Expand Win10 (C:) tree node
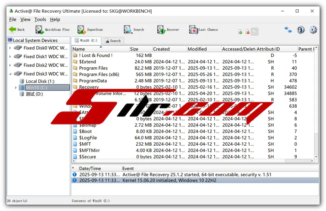Screen dimensions: 326x211 16,87
